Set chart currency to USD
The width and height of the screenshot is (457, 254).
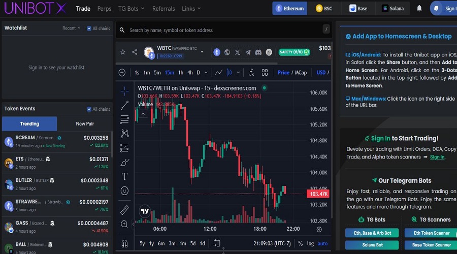click(x=321, y=72)
